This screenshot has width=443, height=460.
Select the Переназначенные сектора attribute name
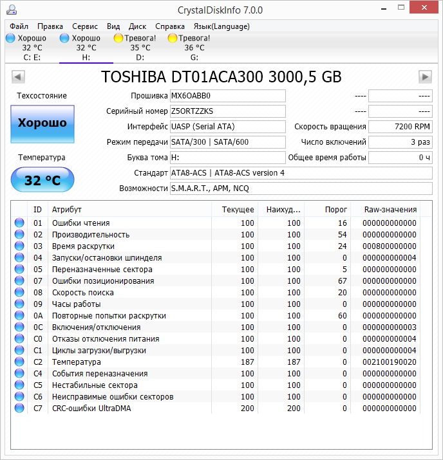(102, 270)
